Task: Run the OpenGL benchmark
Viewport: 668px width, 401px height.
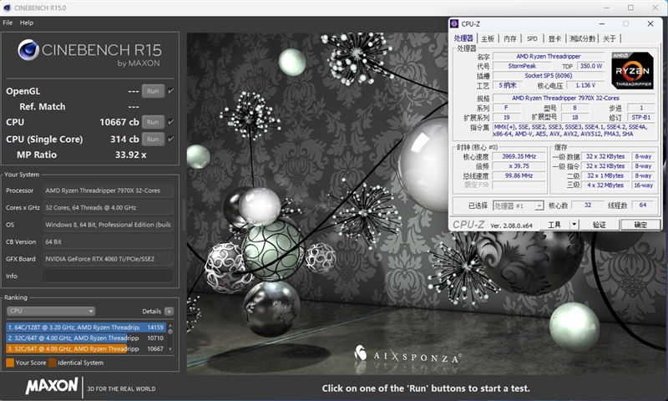Action: coord(153,91)
